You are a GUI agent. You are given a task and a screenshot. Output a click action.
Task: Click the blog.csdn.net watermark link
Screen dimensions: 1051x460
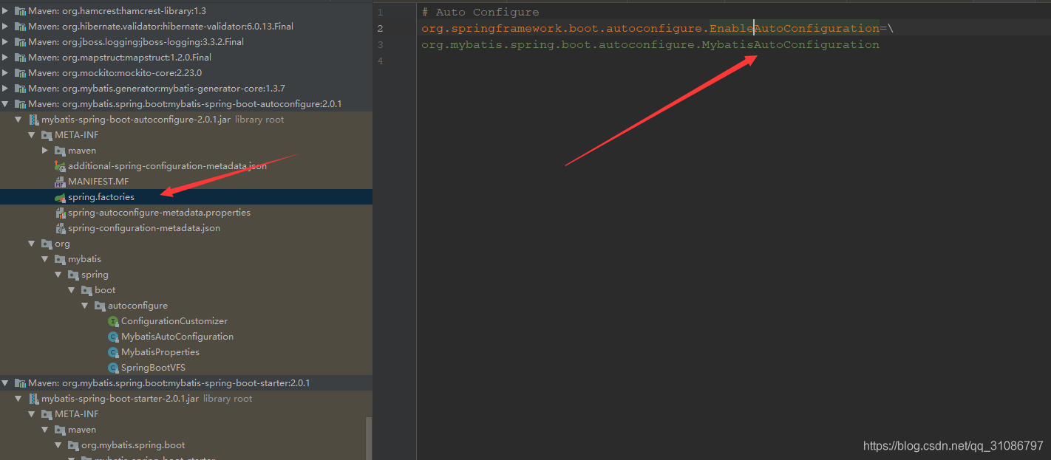[953, 447]
